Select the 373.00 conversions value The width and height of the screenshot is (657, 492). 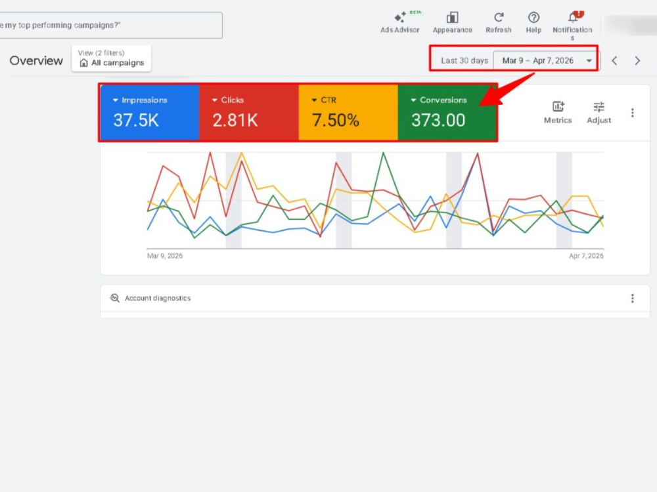(438, 121)
